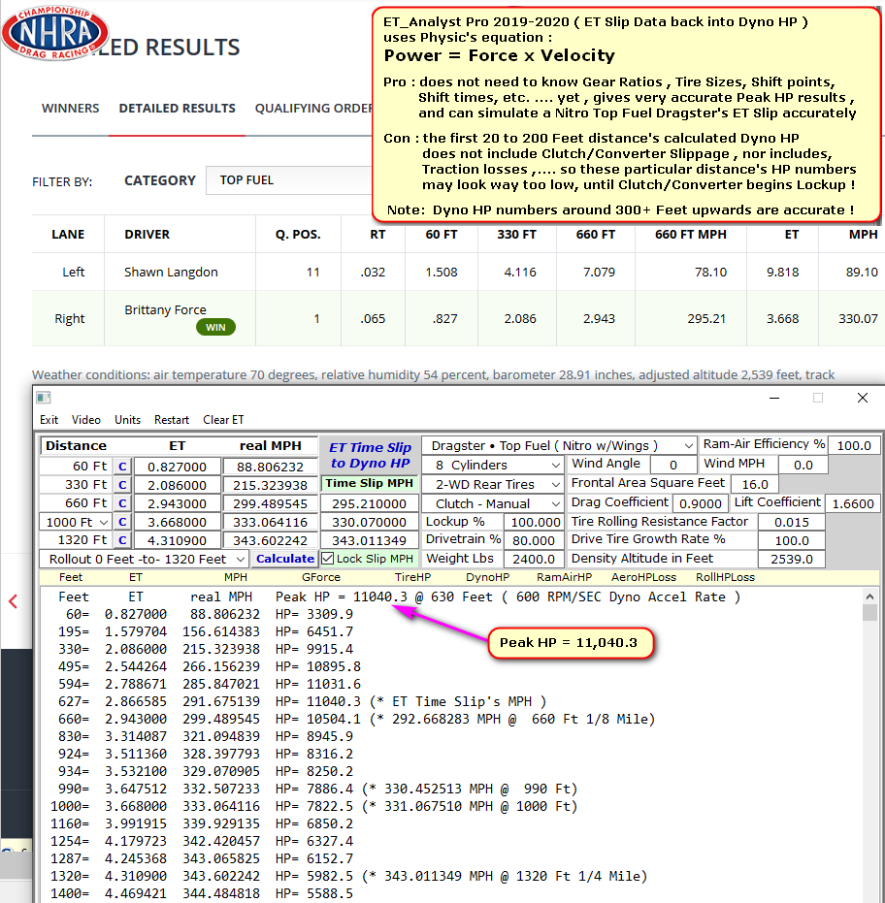Open the Units menu

click(127, 420)
